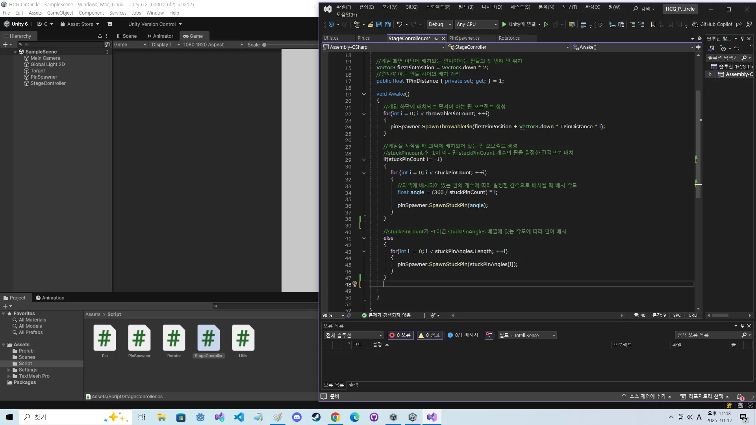Screen dimensions: 756x425
Task: Select the Rotator script asset icon
Action: 174,338
